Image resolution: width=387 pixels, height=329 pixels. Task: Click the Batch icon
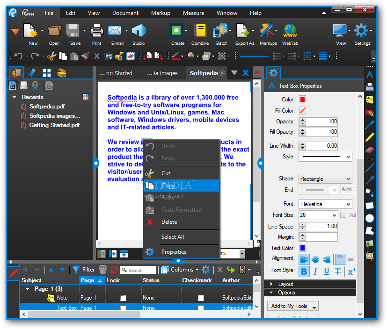220,30
